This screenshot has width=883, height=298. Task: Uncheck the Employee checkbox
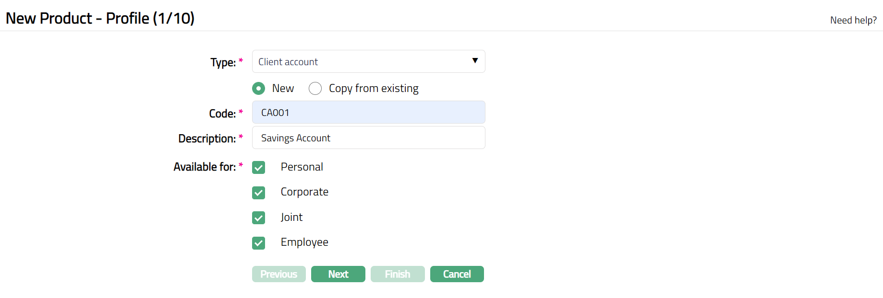point(259,243)
